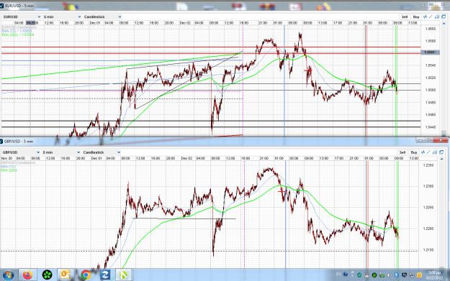Click the Dec 01 date on EUR/USD axis
Screen dimensions: 450x281
95,23
